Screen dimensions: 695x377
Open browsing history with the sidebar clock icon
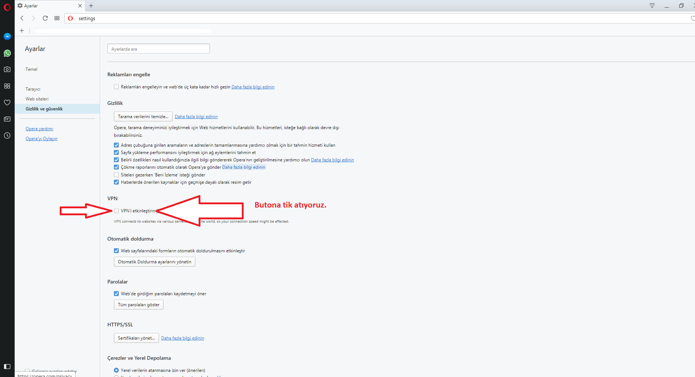(7, 136)
